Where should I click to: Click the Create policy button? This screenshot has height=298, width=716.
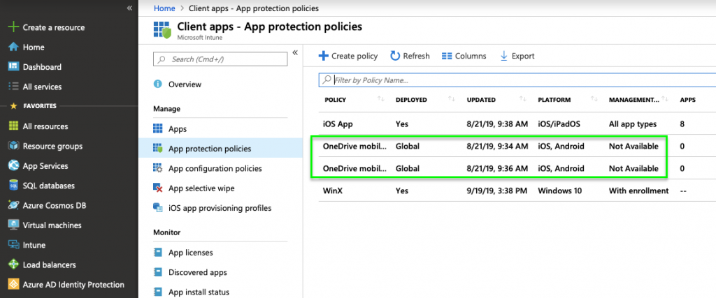[x=348, y=56]
